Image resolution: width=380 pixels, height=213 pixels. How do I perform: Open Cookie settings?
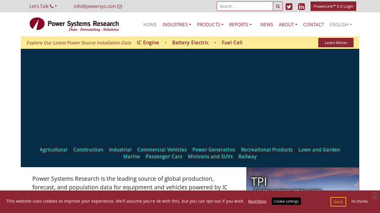[286, 201]
